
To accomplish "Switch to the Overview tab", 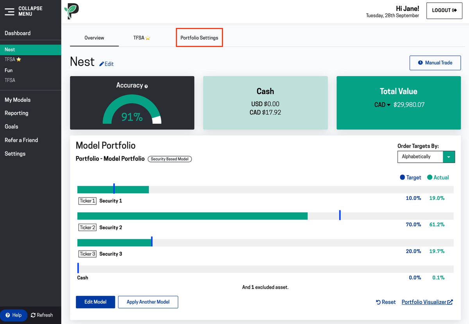I will click(x=94, y=38).
